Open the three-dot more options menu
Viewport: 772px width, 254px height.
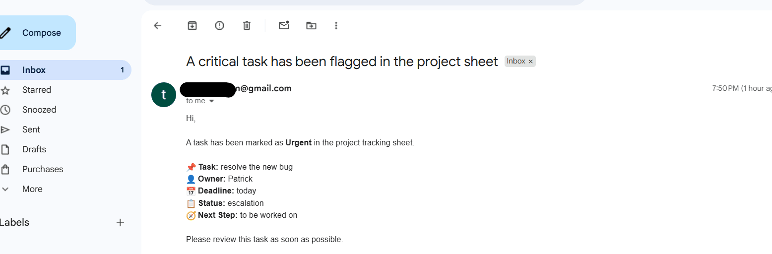click(336, 26)
